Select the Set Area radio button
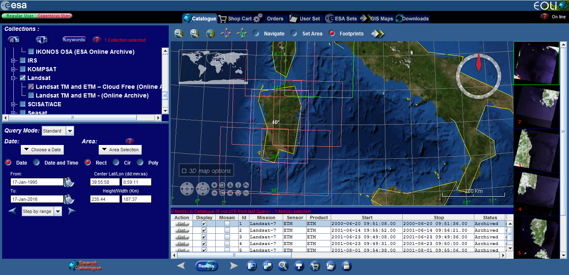Image resolution: width=569 pixels, height=275 pixels. click(x=294, y=34)
